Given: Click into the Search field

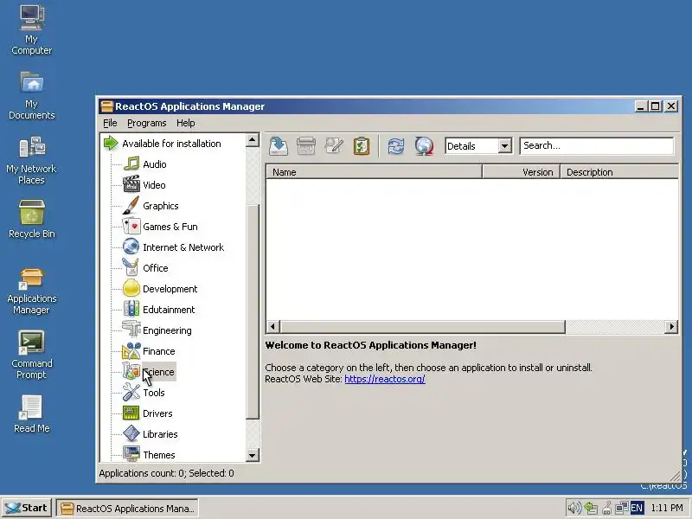Looking at the screenshot, I should (x=597, y=145).
